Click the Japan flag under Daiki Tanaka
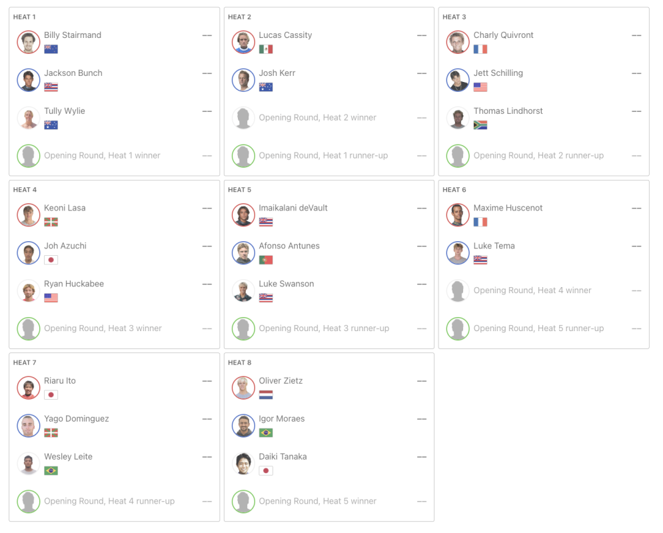The height and width of the screenshot is (533, 663). pos(266,470)
